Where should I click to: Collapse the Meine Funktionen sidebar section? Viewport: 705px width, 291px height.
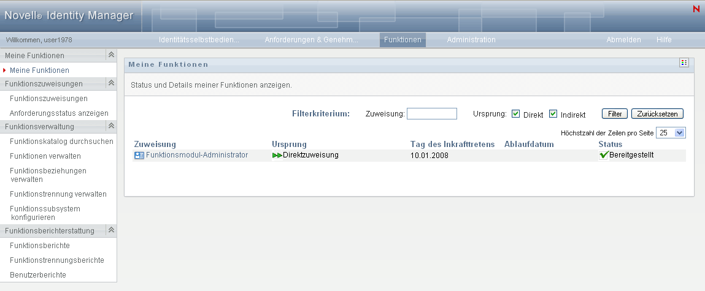coord(111,55)
